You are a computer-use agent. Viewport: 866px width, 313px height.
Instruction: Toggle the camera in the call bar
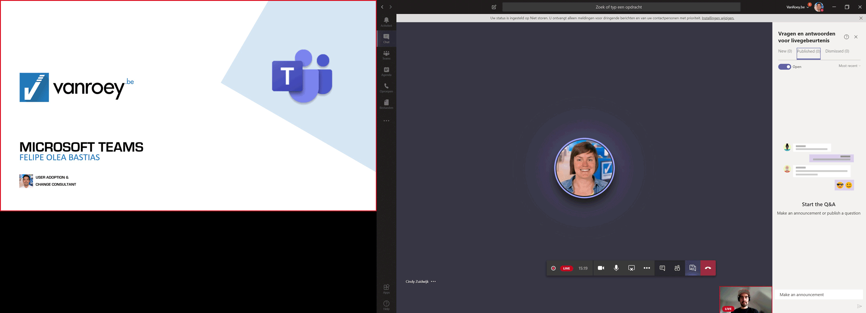(601, 268)
